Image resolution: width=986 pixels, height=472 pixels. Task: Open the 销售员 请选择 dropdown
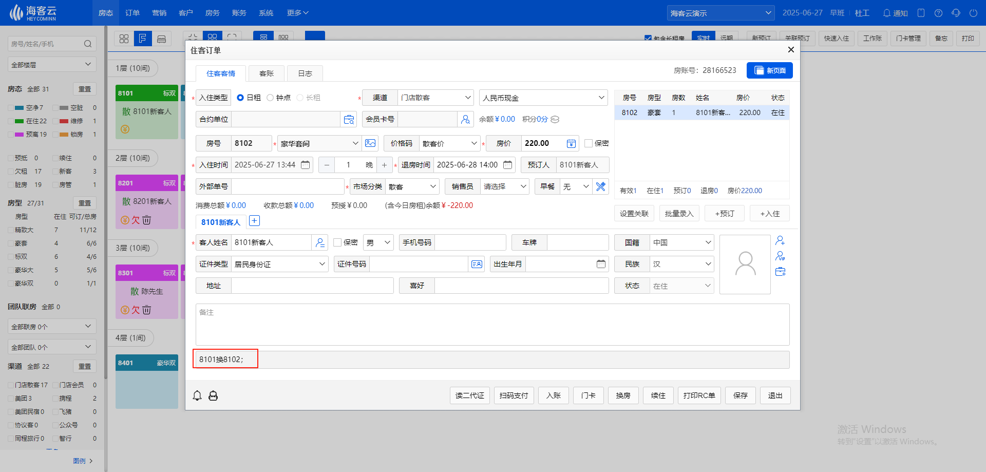(505, 186)
